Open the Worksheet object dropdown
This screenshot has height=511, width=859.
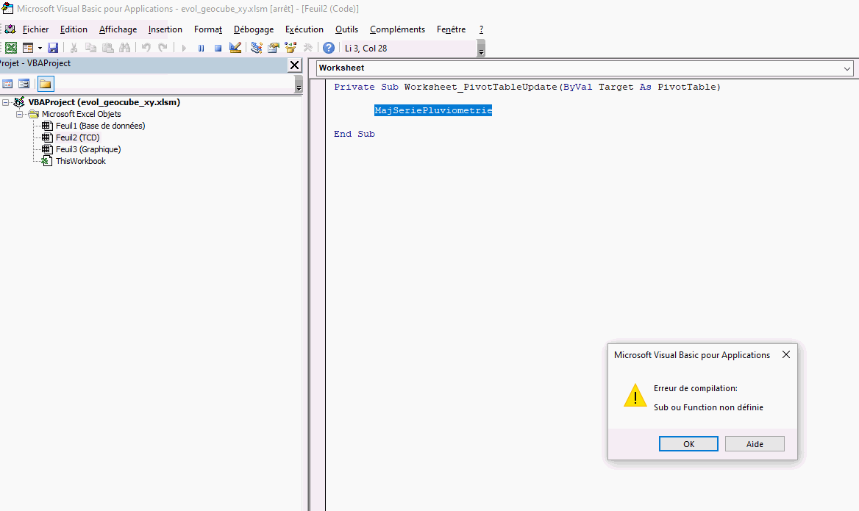point(847,68)
